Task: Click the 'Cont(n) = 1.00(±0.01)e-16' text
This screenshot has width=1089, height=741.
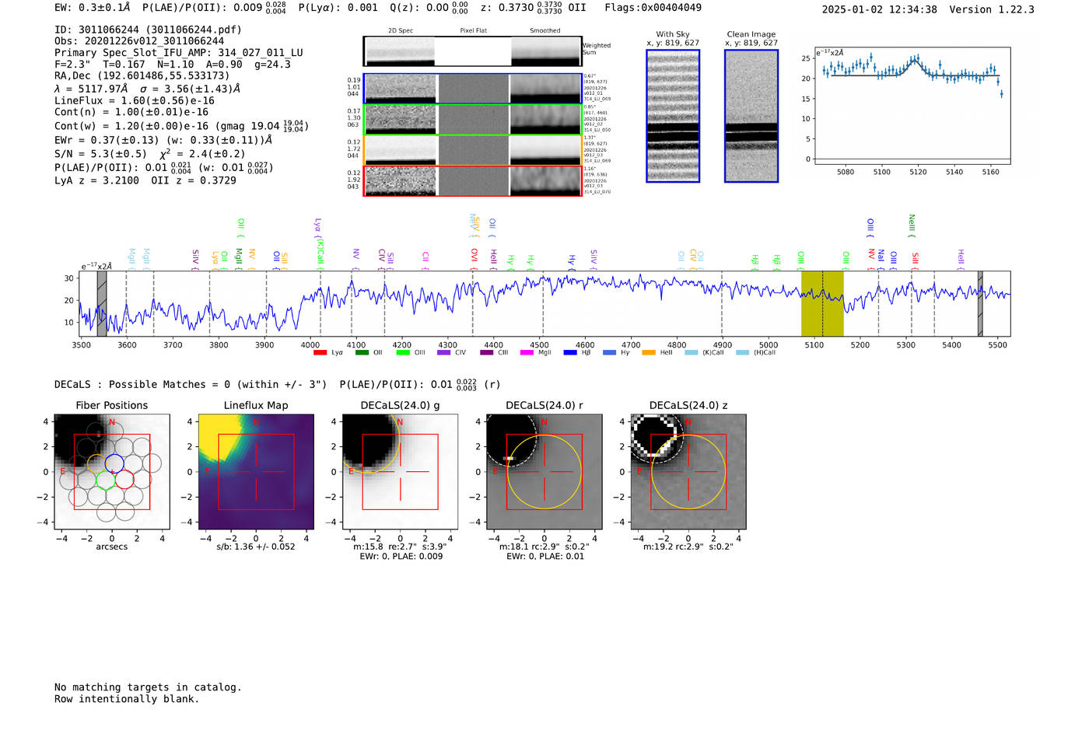Action: [131, 112]
